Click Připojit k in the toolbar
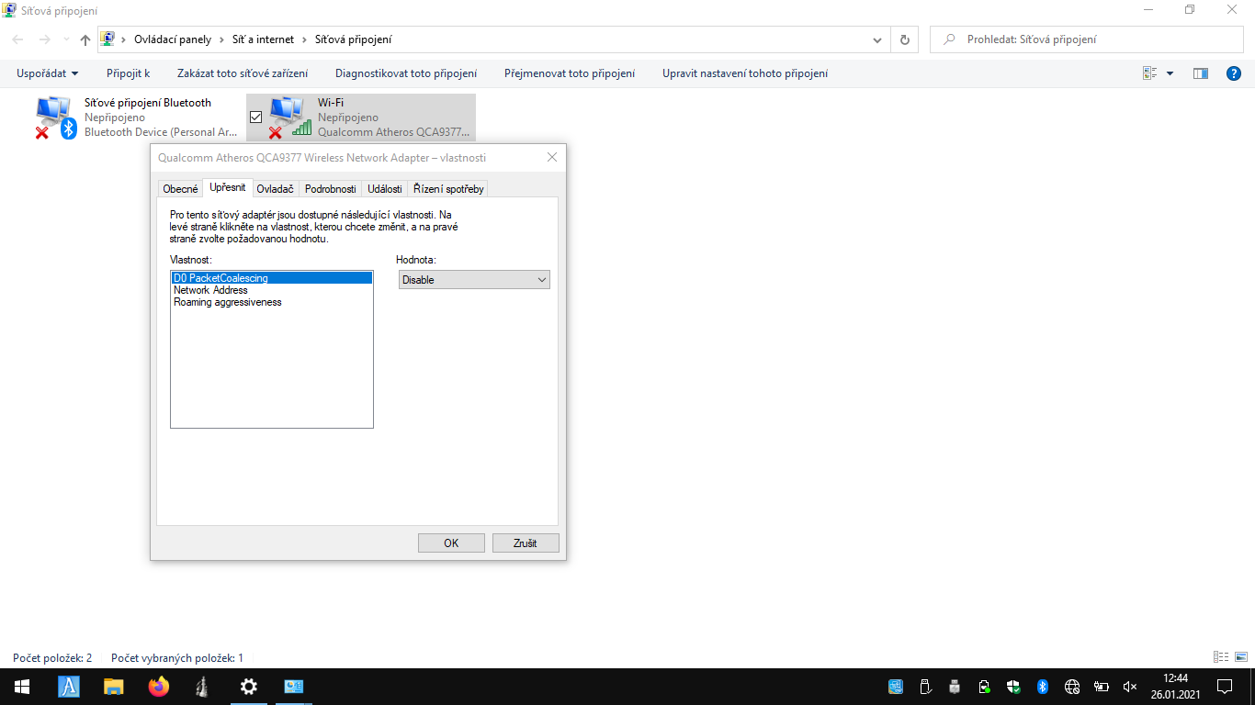Viewport: 1255px width, 705px height. click(128, 73)
